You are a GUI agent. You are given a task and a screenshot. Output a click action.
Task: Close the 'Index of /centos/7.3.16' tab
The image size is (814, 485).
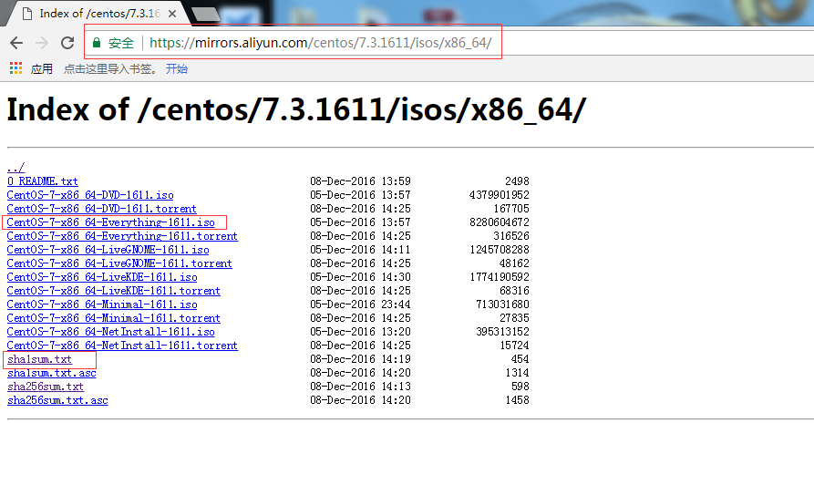click(x=172, y=14)
